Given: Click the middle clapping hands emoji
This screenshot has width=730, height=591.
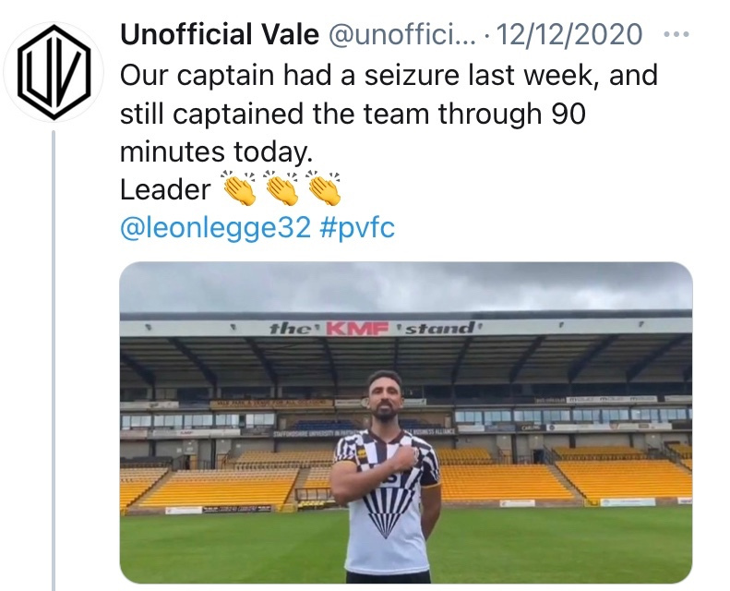Looking at the screenshot, I should click(281, 189).
